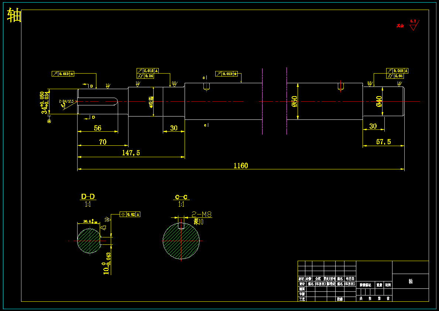439x311 pixels.
Task: Click the c-c section view label
Action: (x=181, y=197)
